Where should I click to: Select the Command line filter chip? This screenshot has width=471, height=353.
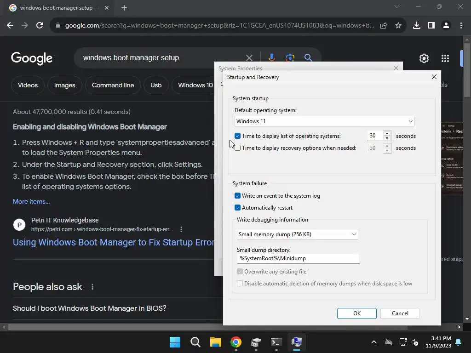tap(113, 85)
